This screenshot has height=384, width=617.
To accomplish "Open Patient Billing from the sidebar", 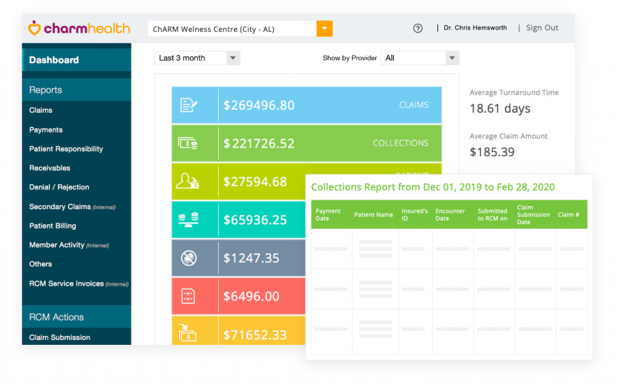I will pos(53,225).
